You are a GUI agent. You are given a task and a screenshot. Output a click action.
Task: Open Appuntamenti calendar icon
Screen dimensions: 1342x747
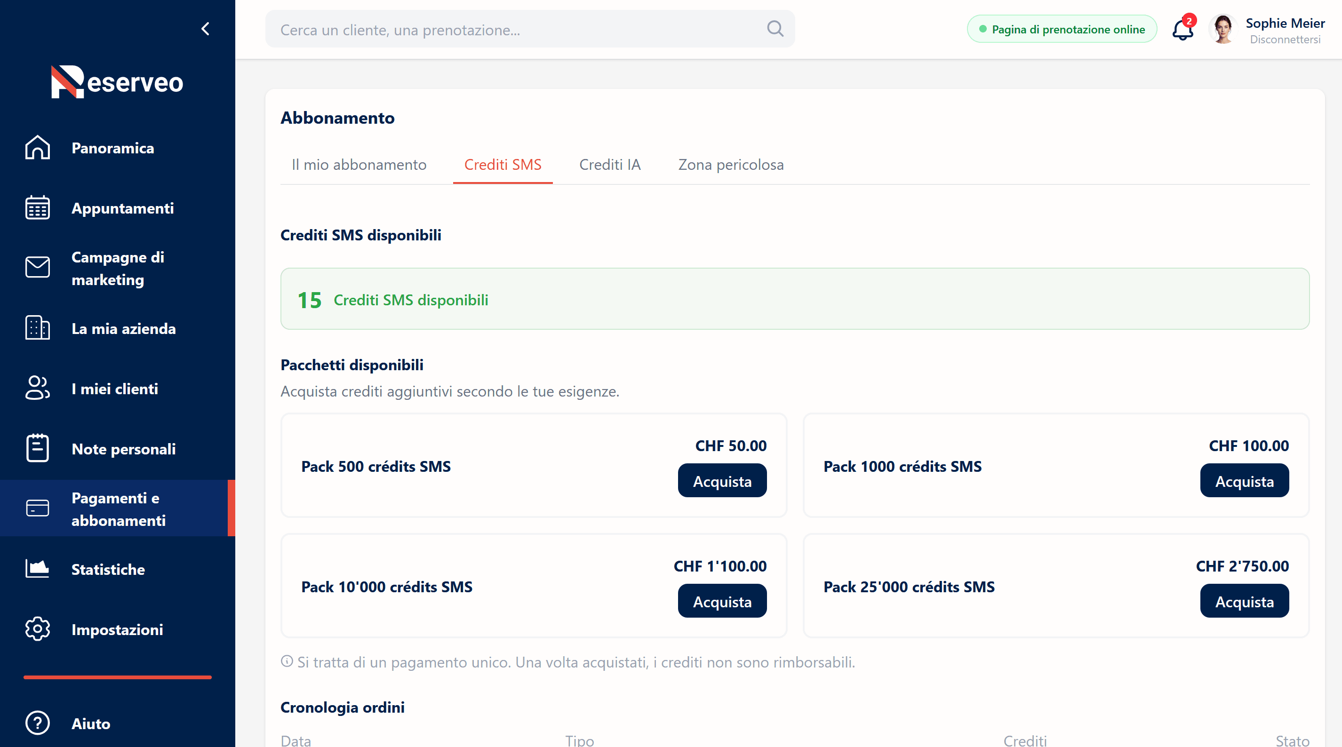point(38,208)
